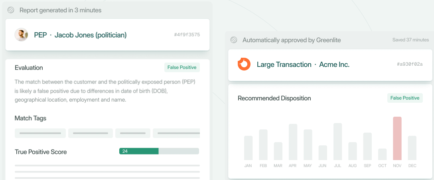Click the False Positive badge on Recommended Disposition
Image resolution: width=434 pixels, height=180 pixels.
404,98
